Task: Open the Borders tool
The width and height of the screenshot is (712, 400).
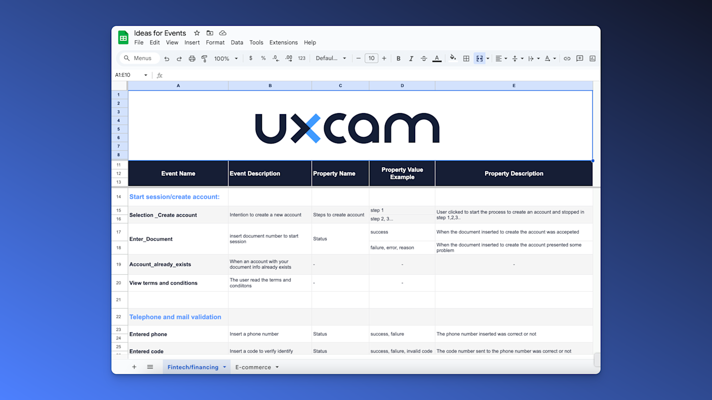Action: point(466,59)
